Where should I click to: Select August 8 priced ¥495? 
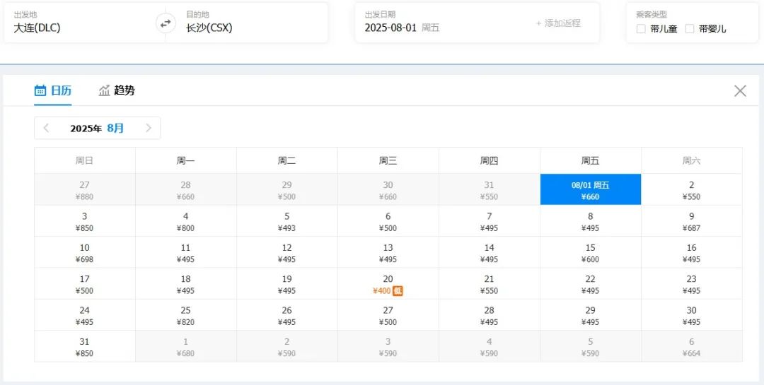(x=591, y=221)
